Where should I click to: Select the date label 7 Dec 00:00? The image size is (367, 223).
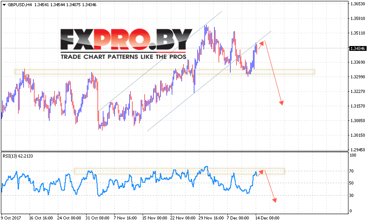[x=238, y=218]
